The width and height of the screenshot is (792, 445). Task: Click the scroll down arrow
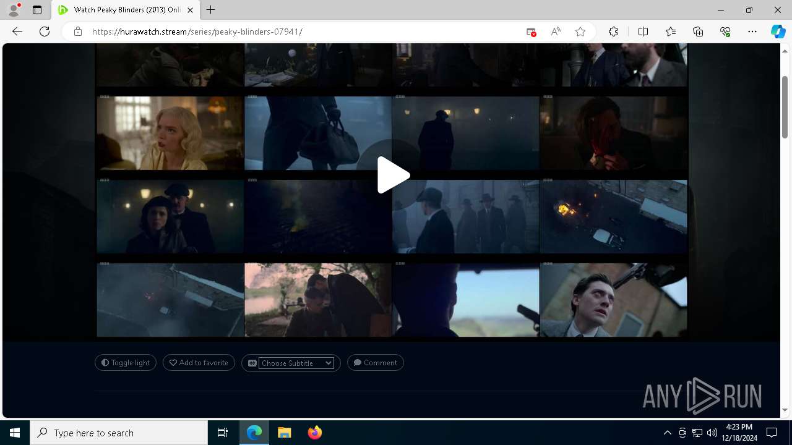click(785, 410)
